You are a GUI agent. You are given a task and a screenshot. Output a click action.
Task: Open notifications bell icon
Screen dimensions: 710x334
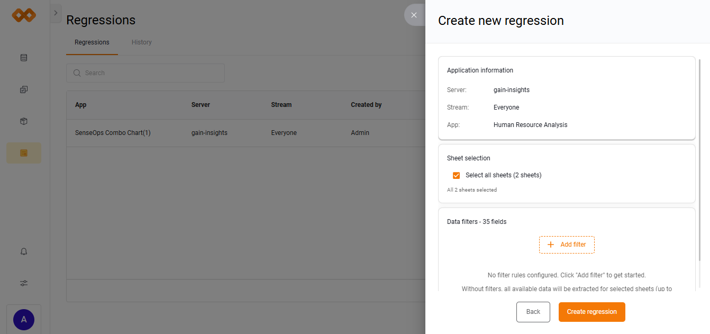click(24, 251)
